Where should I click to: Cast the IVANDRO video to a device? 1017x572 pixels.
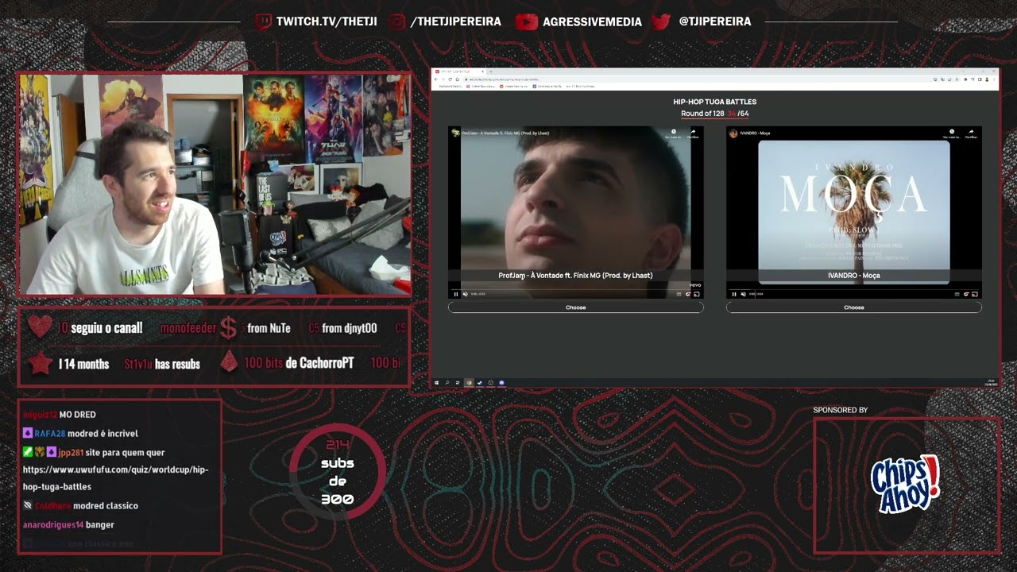pos(975,294)
